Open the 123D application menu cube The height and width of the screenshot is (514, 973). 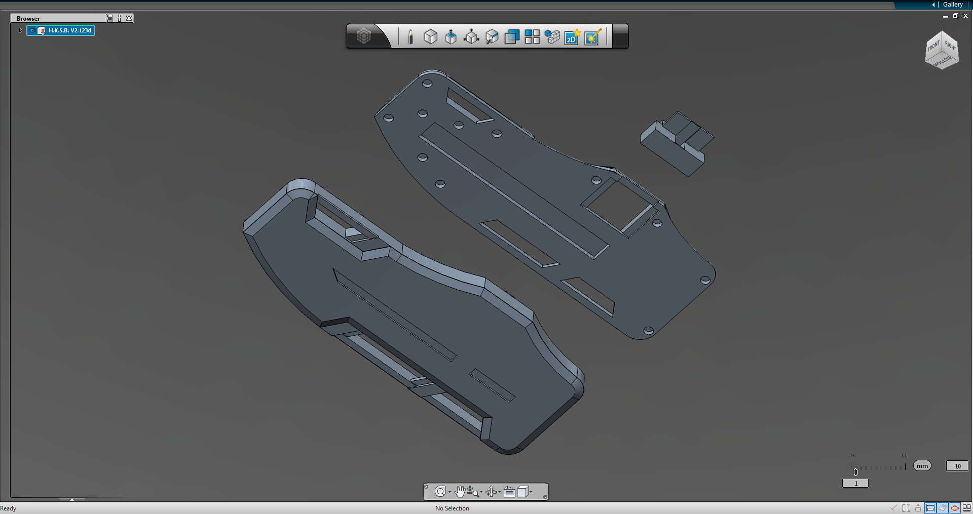pyautogui.click(x=364, y=36)
